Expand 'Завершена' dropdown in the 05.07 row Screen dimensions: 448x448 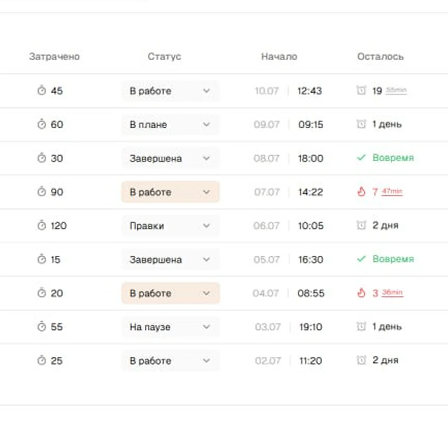pos(170,259)
